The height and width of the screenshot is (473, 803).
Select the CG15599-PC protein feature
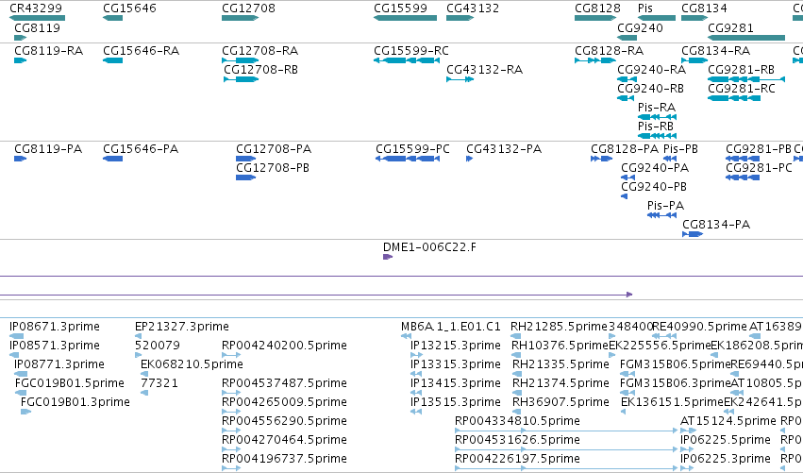(408, 159)
